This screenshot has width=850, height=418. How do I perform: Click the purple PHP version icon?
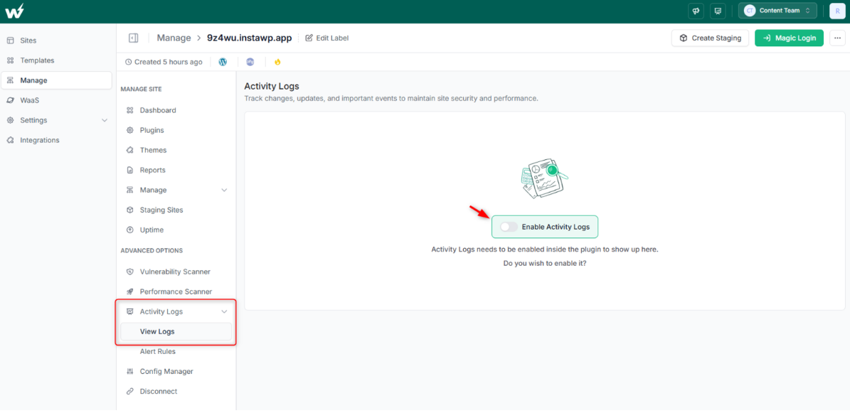click(250, 62)
